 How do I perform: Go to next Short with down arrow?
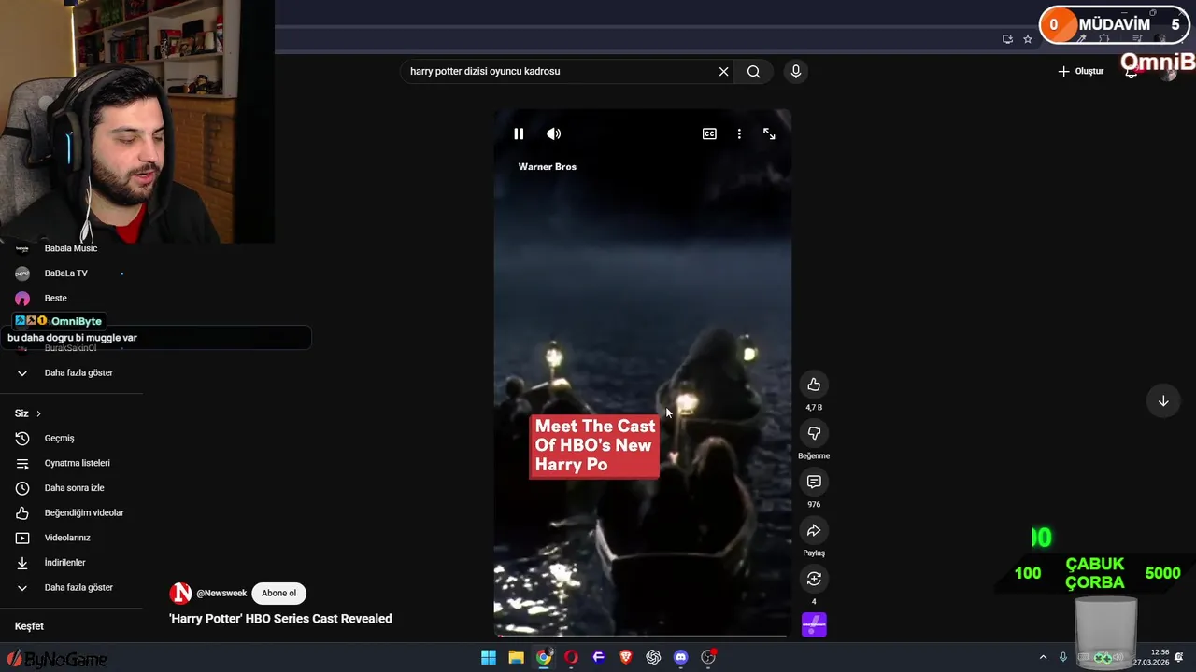(x=1163, y=401)
